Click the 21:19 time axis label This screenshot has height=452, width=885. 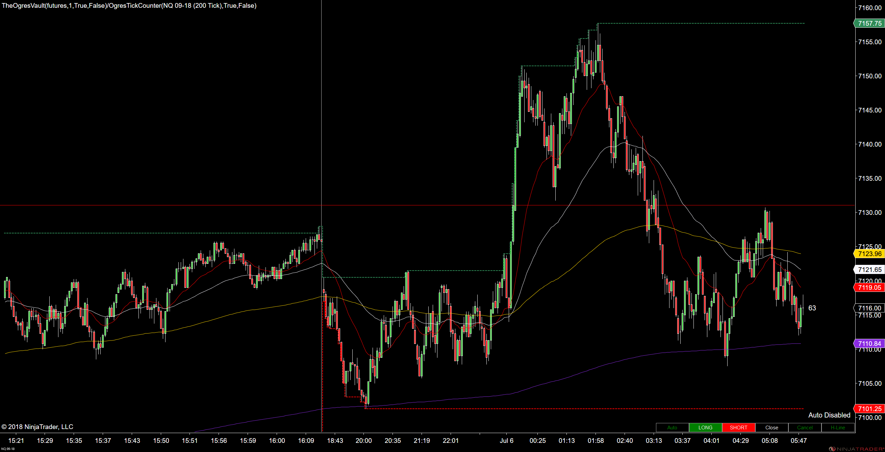[422, 441]
